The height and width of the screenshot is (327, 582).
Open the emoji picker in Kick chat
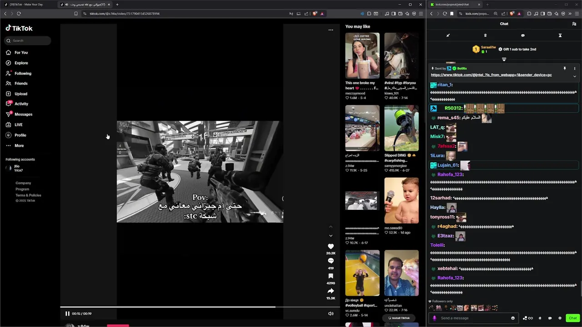[513, 318]
